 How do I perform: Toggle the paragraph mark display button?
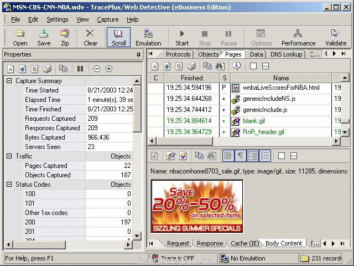241,156
